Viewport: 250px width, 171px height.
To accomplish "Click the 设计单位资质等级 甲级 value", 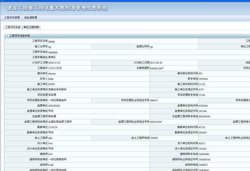I will pos(51,148).
